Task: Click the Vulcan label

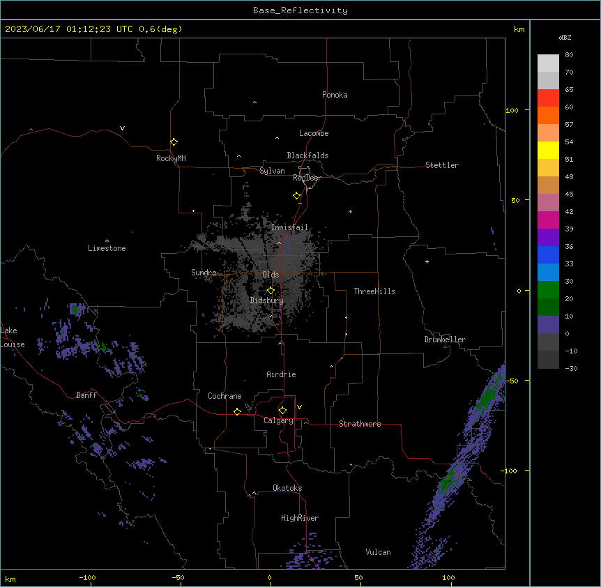Action: tap(378, 552)
